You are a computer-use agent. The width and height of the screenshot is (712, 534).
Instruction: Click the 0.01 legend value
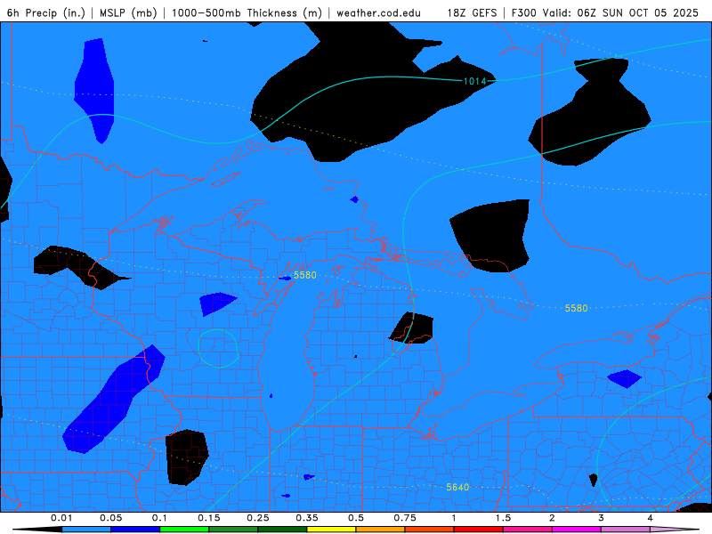61,518
